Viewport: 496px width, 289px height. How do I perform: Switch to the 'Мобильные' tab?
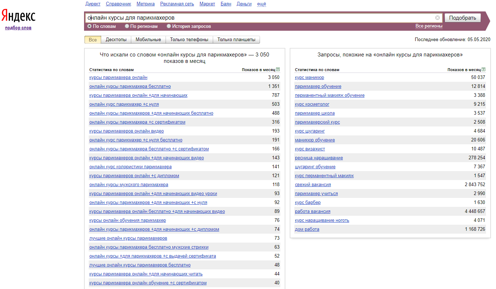point(148,40)
